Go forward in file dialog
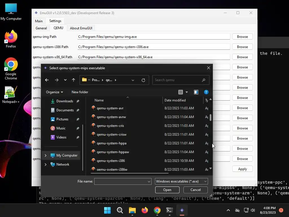 [x=56, y=80]
